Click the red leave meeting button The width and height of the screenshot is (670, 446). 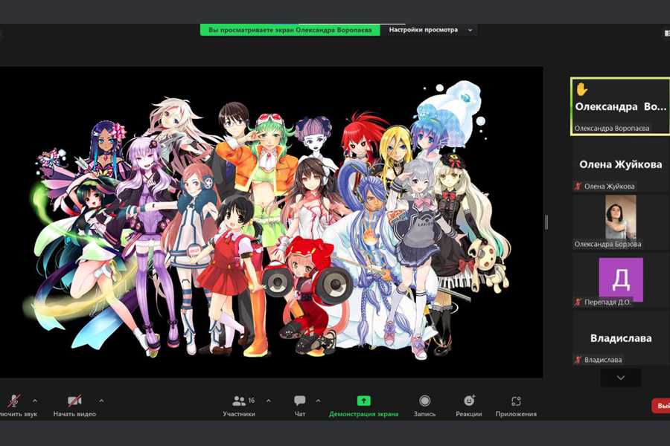click(660, 406)
